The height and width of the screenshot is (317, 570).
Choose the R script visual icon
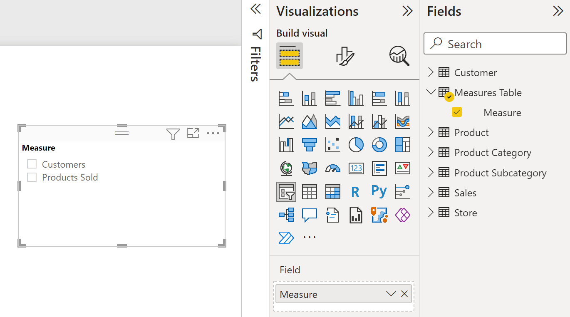tap(356, 191)
